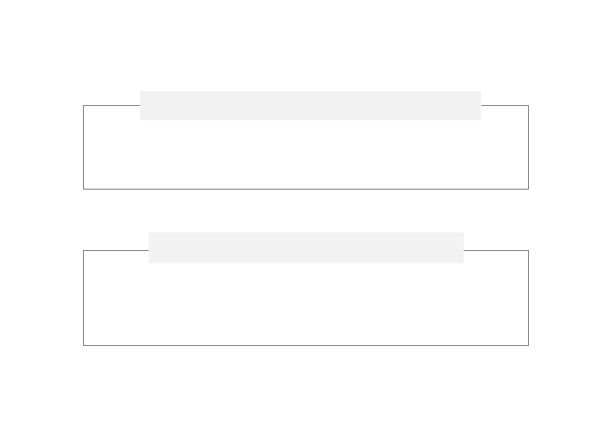Click upper box's top border right of gray bar

coord(504,106)
